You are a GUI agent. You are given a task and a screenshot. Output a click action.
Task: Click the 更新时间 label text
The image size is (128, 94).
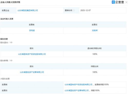(68, 10)
